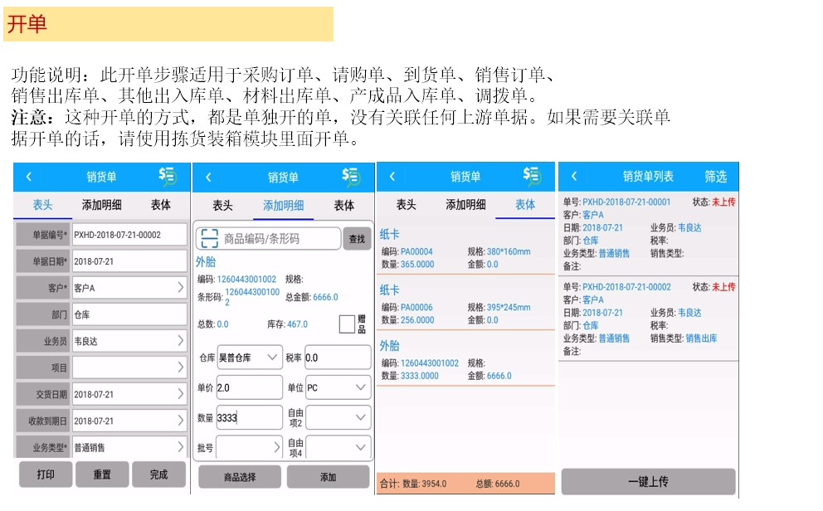Tap 筛选 filter on the order list
The width and height of the screenshot is (823, 511).
click(x=715, y=177)
